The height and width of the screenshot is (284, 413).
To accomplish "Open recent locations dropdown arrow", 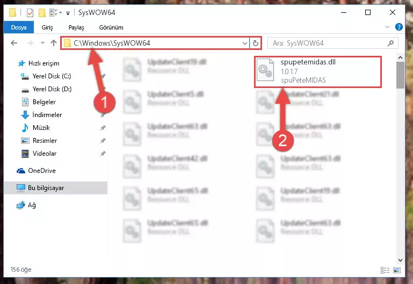I will point(42,43).
